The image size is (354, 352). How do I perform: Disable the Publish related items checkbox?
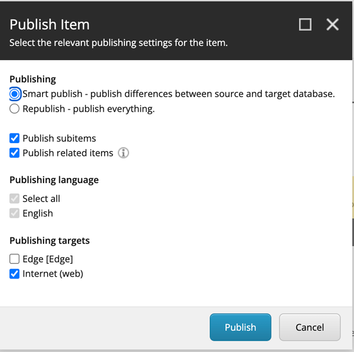15,153
